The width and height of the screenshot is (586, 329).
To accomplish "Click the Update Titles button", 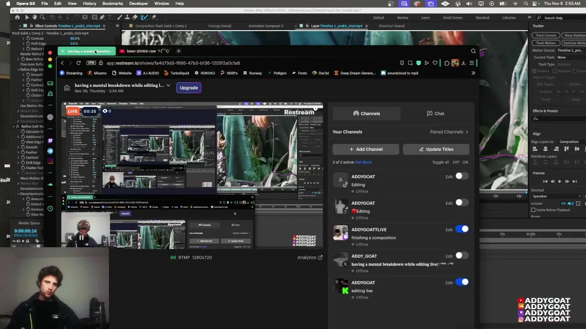I will pos(436,149).
